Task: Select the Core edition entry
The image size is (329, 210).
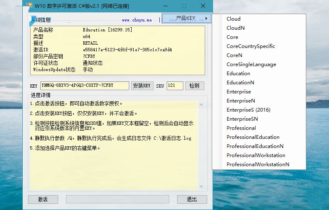Action: point(259,37)
